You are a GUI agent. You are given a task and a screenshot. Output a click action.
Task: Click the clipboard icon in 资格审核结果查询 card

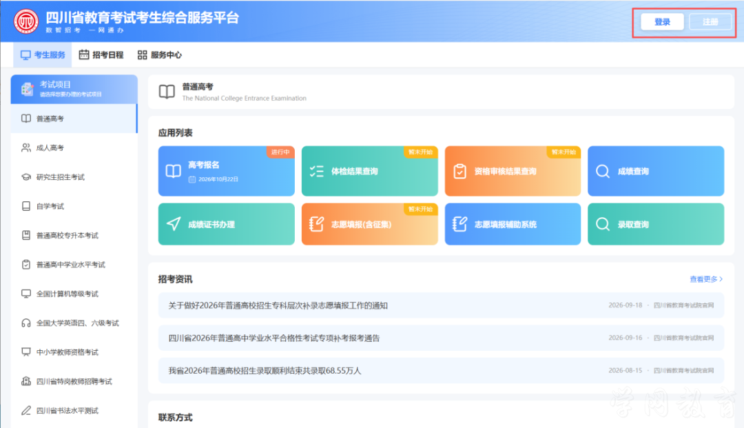click(459, 171)
